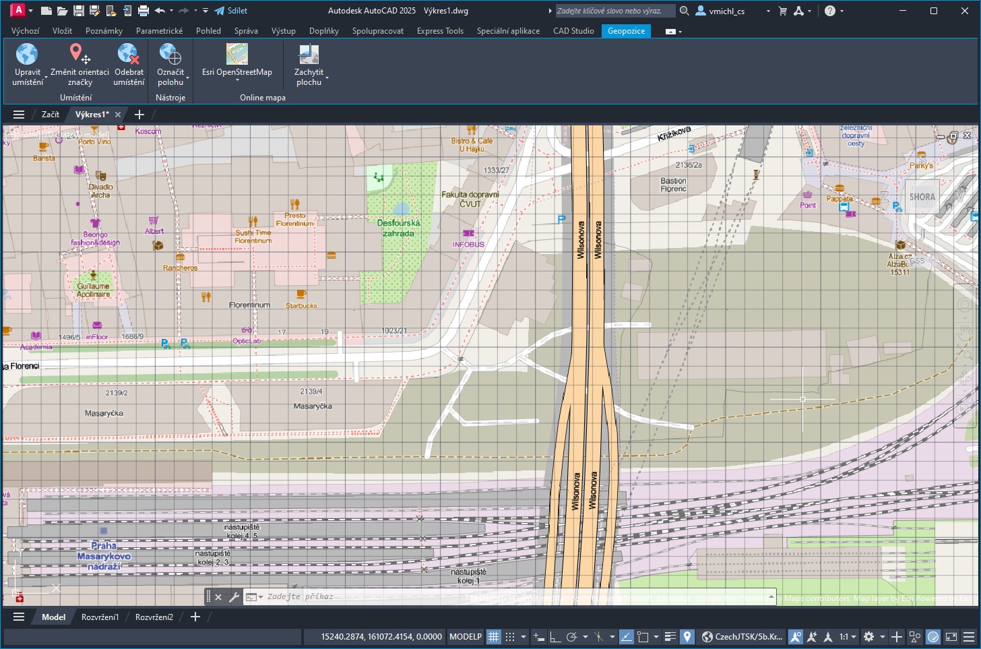Open a file with the folder icon
This screenshot has width=981, height=649.
tap(62, 11)
